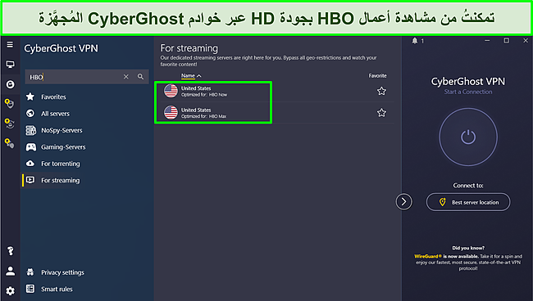Open Privacy settings
Image resolution: width=533 pixels, height=301 pixels.
pos(62,272)
